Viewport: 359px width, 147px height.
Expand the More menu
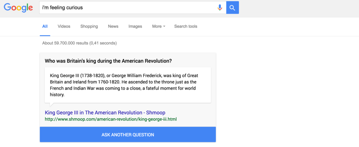pyautogui.click(x=159, y=26)
